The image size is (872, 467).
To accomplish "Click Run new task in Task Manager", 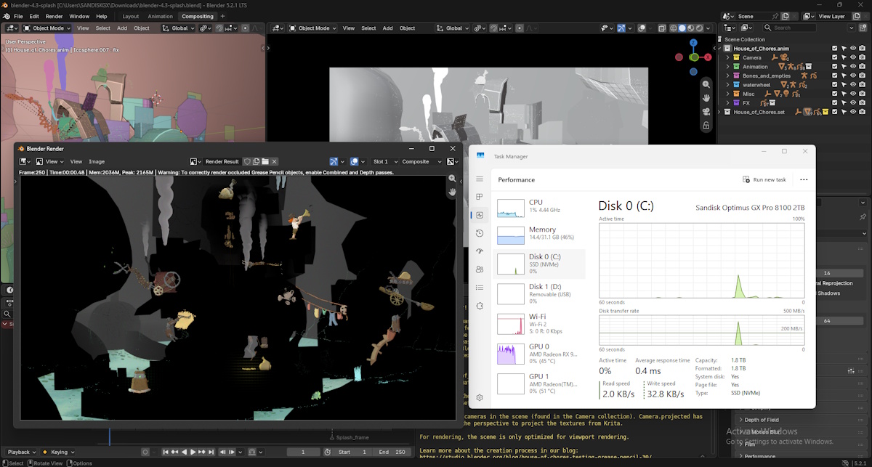I will point(764,179).
